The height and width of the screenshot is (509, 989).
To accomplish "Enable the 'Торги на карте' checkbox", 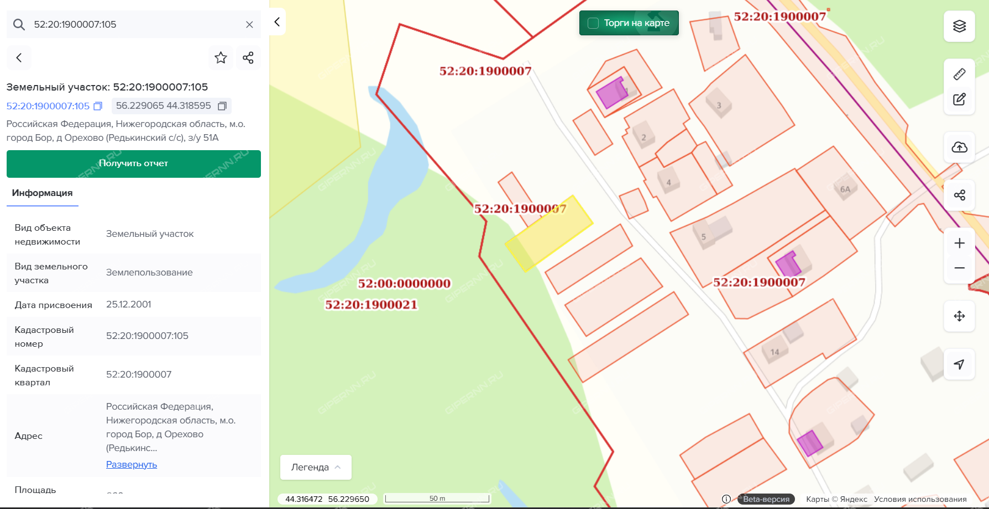I will (x=593, y=23).
